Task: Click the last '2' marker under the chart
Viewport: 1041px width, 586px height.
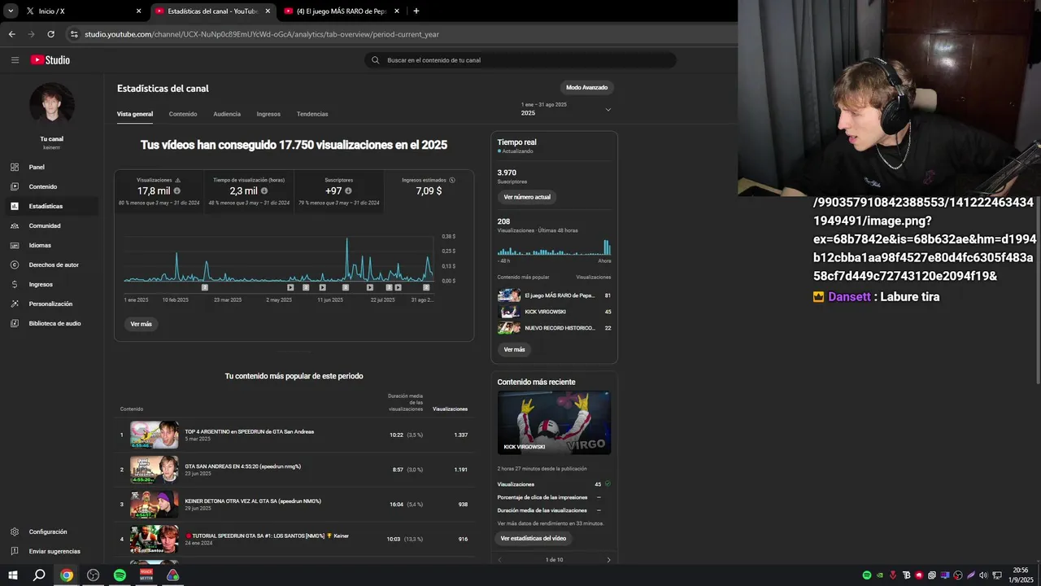Action: 426,287
